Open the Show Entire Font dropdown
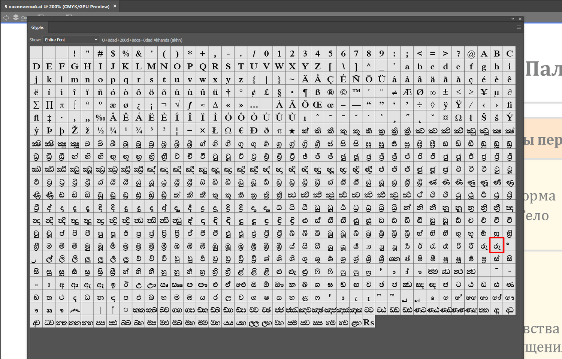This screenshot has width=562, height=359. pos(71,39)
